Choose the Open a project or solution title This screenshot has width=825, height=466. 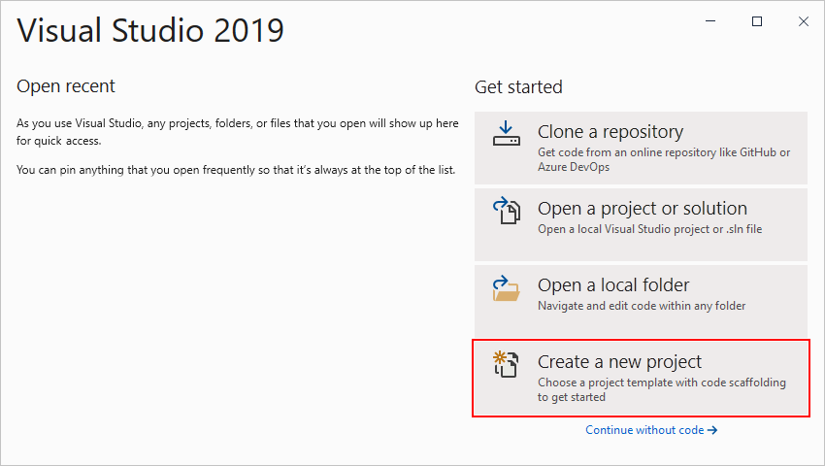642,209
